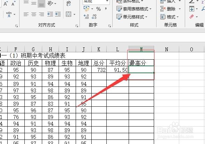The height and width of the screenshot is (144, 205).
Task: Click the Increase Decimal icon
Action: 86,17
